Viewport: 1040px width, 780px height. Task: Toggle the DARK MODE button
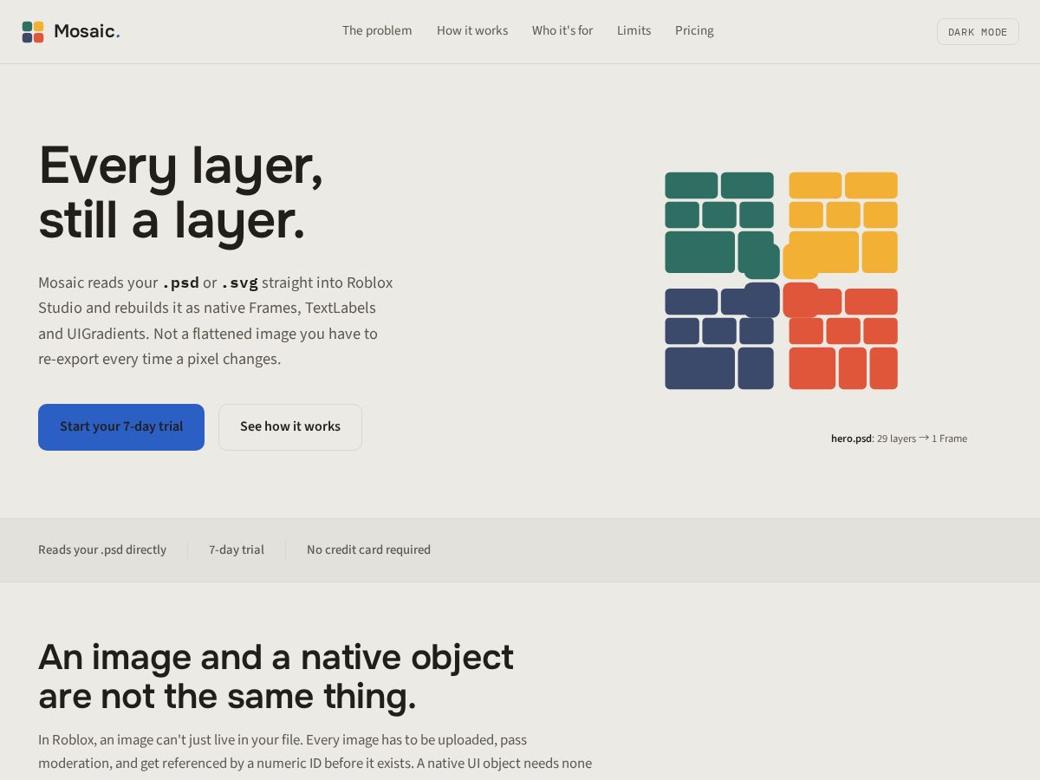click(978, 32)
